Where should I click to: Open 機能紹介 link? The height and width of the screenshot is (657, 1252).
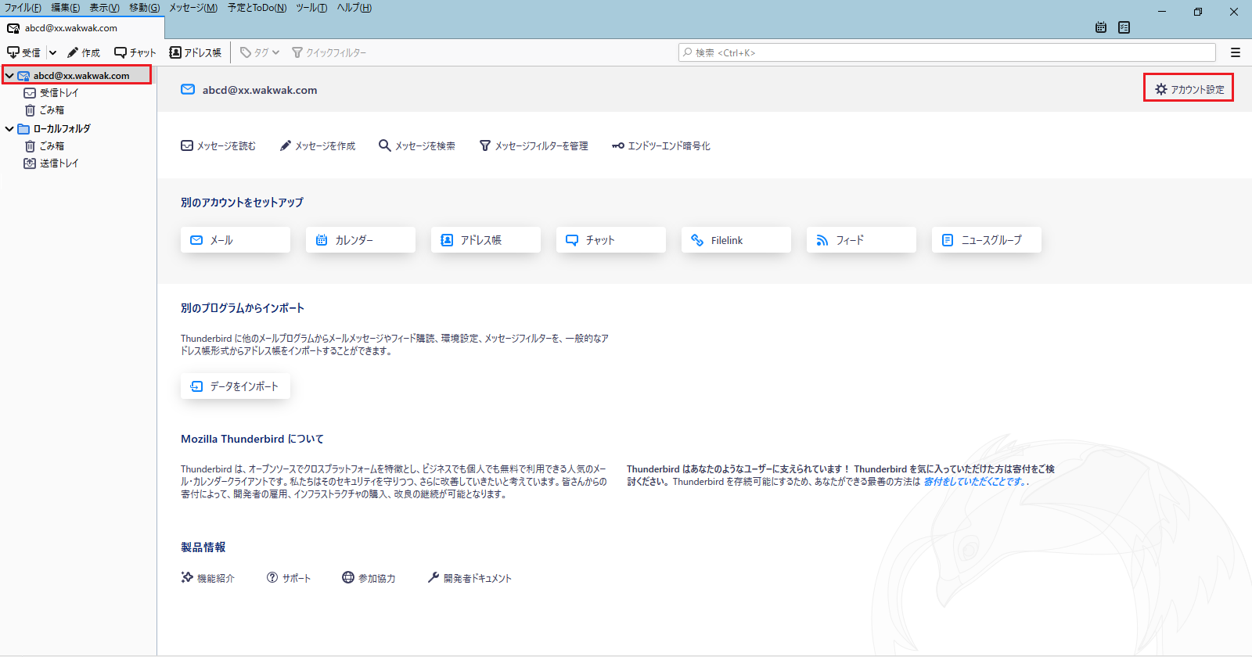208,578
